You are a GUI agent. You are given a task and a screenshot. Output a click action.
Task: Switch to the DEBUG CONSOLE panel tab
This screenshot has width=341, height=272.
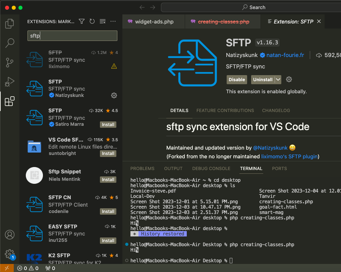(x=211, y=168)
